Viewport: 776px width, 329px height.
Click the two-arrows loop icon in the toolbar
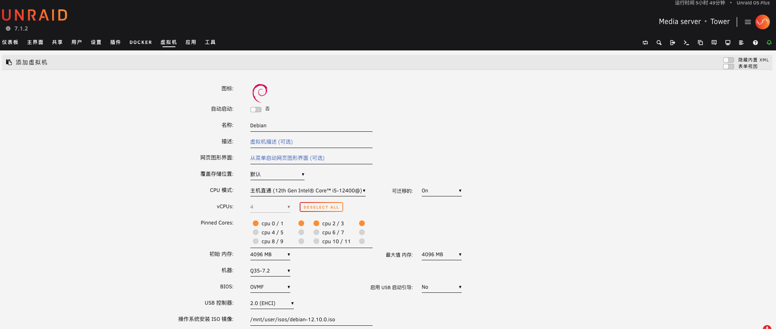(645, 43)
